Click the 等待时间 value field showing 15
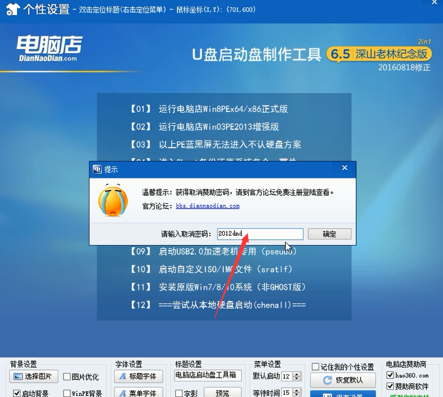443x397 pixels. (286, 392)
